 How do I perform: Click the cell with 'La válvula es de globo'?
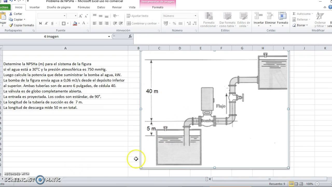pos(65,91)
